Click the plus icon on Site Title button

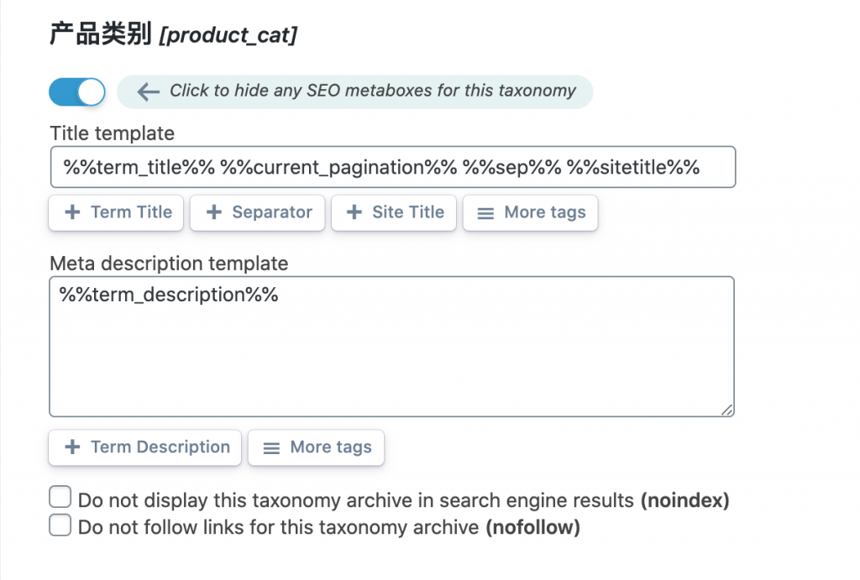(x=355, y=213)
